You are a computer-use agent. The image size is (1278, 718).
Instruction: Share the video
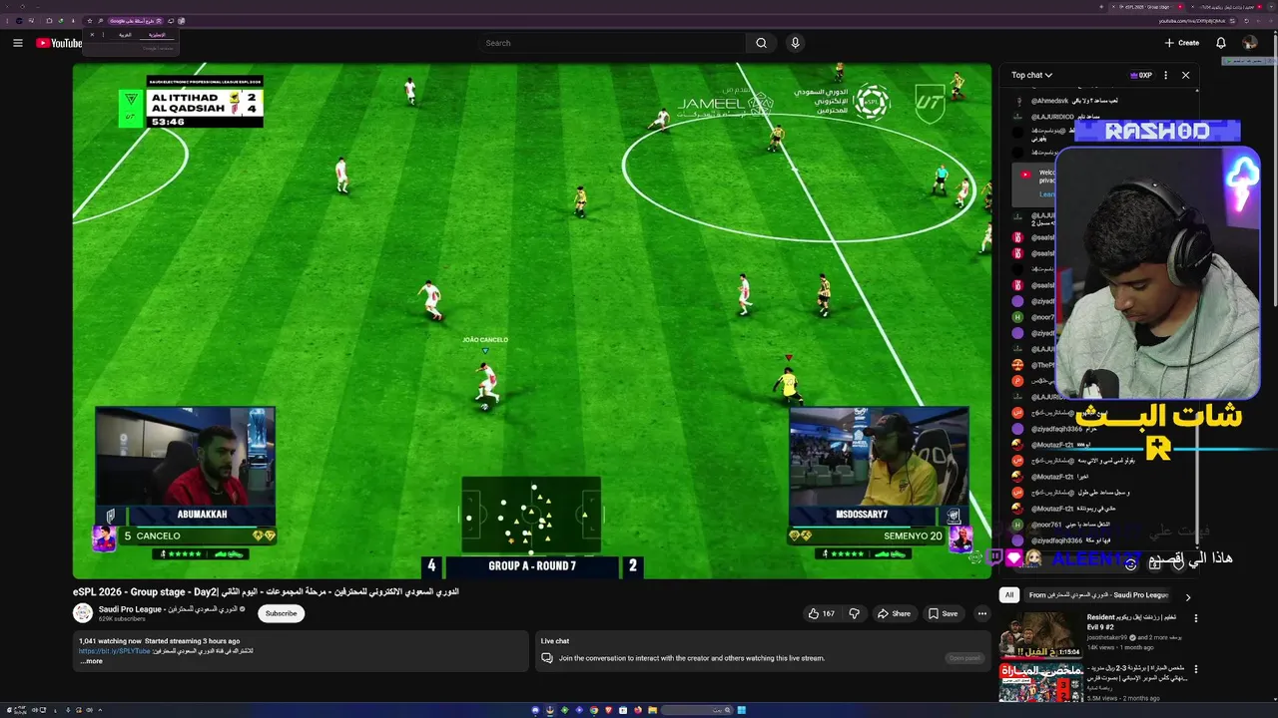point(894,613)
